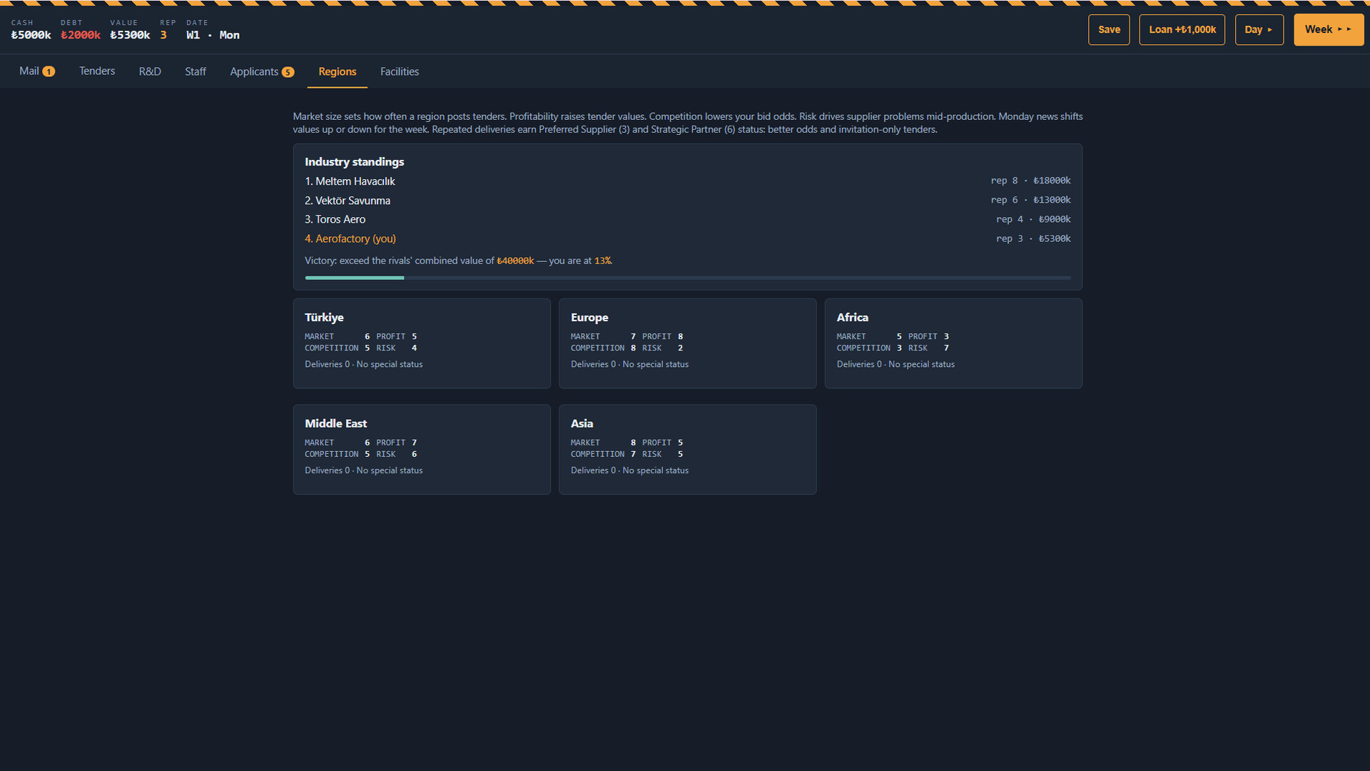1370x771 pixels.
Task: Click Türkiye's Deliveries 0 status line
Action: [363, 364]
